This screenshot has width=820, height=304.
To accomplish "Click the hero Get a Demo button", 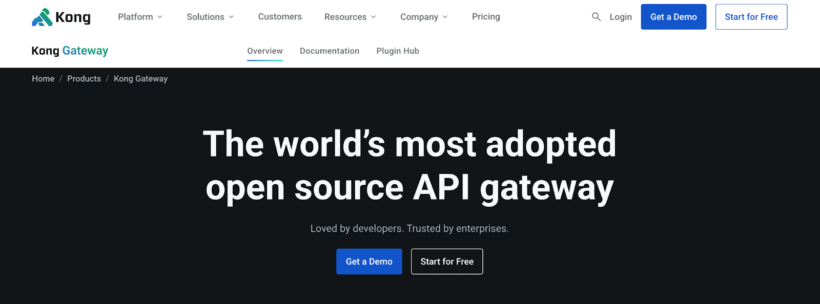I will pyautogui.click(x=369, y=262).
